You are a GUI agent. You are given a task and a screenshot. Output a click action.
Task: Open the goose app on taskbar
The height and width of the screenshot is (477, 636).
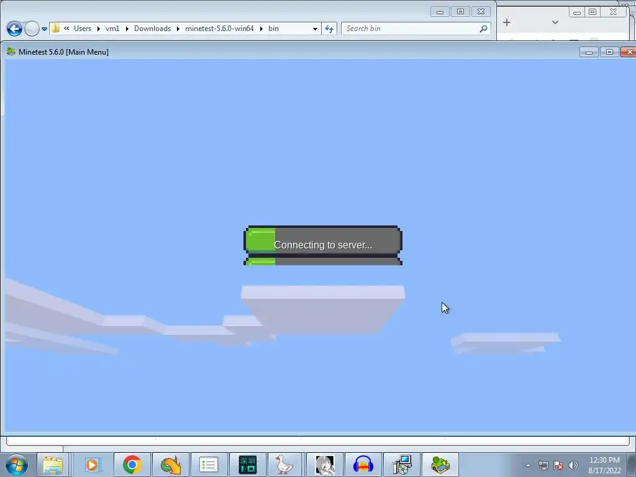pyautogui.click(x=284, y=465)
